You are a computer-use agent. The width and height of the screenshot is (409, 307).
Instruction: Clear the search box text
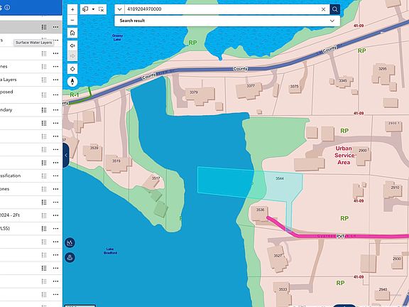pos(324,9)
